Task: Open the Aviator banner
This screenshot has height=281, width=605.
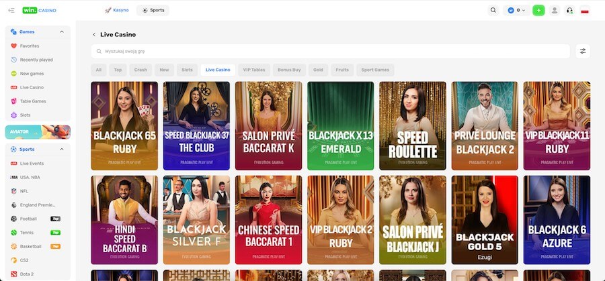Action: pyautogui.click(x=38, y=132)
